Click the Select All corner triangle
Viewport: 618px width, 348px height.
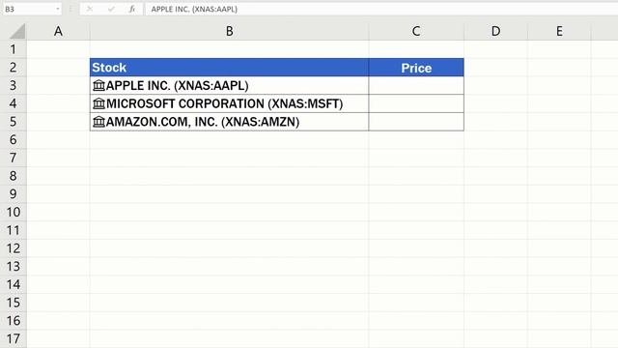point(17,31)
